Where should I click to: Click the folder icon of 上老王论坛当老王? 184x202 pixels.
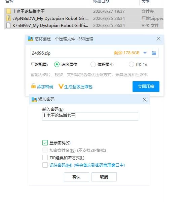tap(8, 11)
